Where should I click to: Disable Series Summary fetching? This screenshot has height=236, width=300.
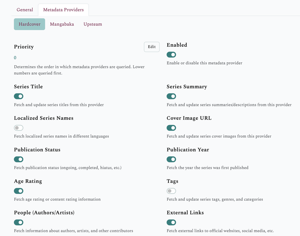[171, 96]
